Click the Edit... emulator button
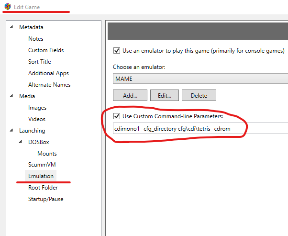Image resolution: width=288 pixels, height=236 pixels. [x=165, y=95]
